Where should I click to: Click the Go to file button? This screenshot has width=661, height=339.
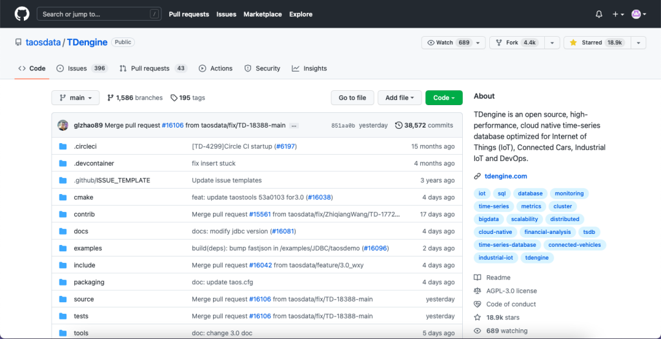pyautogui.click(x=352, y=98)
